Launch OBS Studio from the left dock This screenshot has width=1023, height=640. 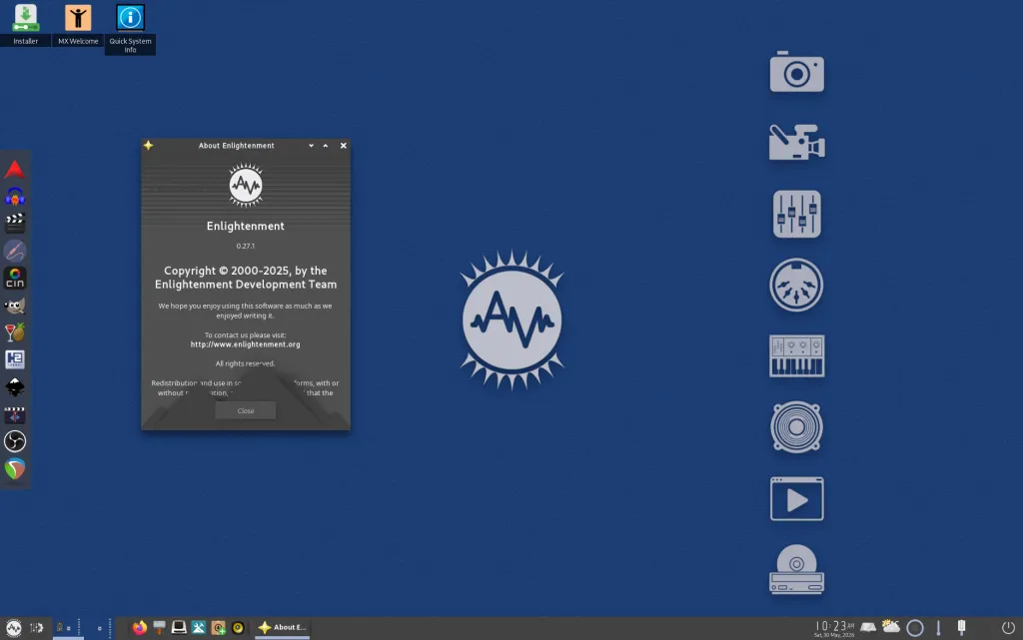click(14, 441)
